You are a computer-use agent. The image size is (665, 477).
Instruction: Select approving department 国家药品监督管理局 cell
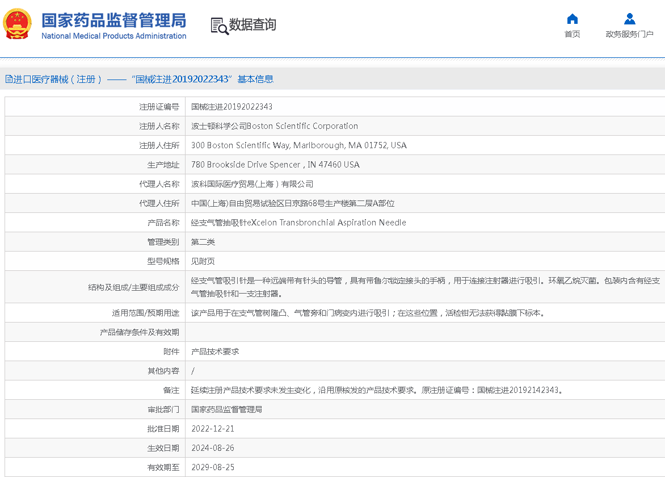pyautogui.click(x=226, y=409)
